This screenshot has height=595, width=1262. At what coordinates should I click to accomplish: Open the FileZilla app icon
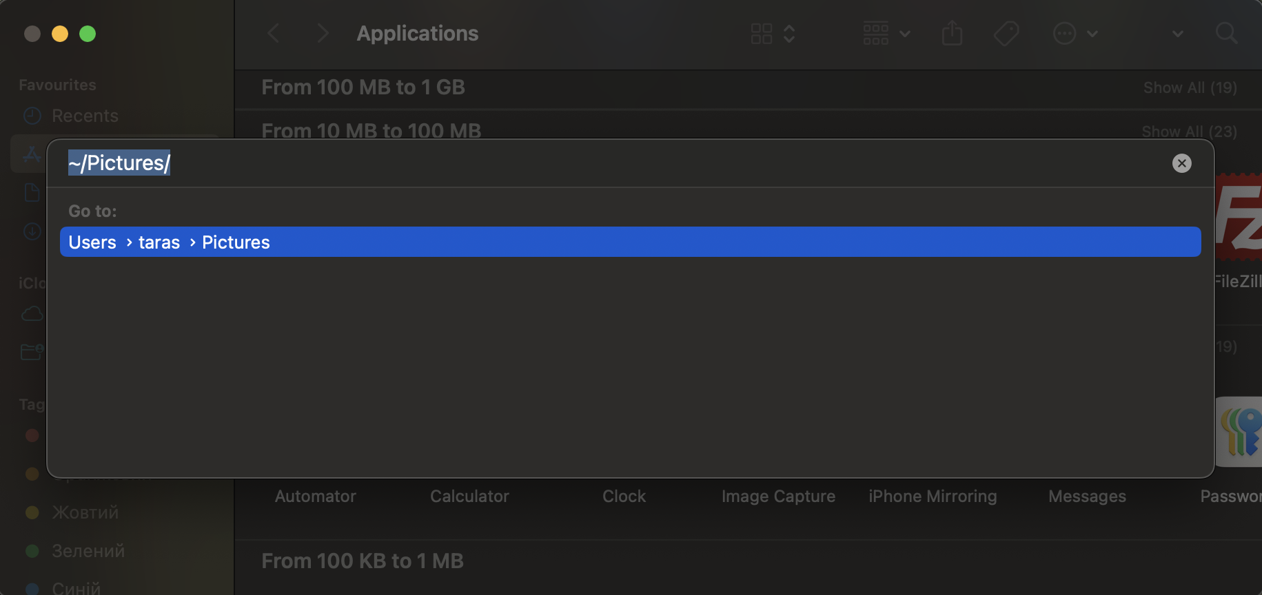[1239, 217]
